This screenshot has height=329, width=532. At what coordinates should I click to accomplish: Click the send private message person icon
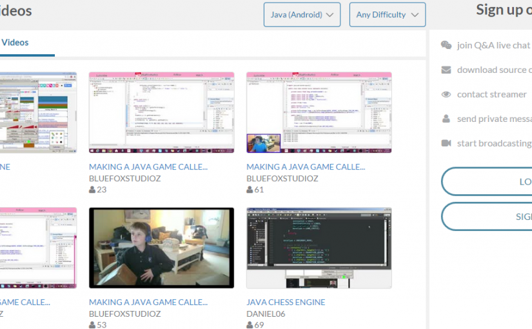[x=446, y=119]
